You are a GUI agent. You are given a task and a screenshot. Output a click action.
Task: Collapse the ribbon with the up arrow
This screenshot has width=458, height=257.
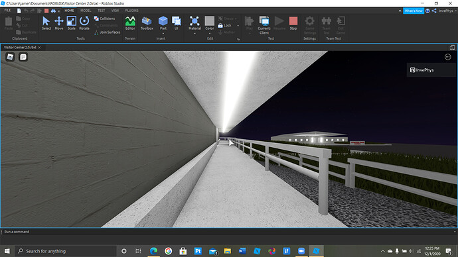click(x=400, y=11)
